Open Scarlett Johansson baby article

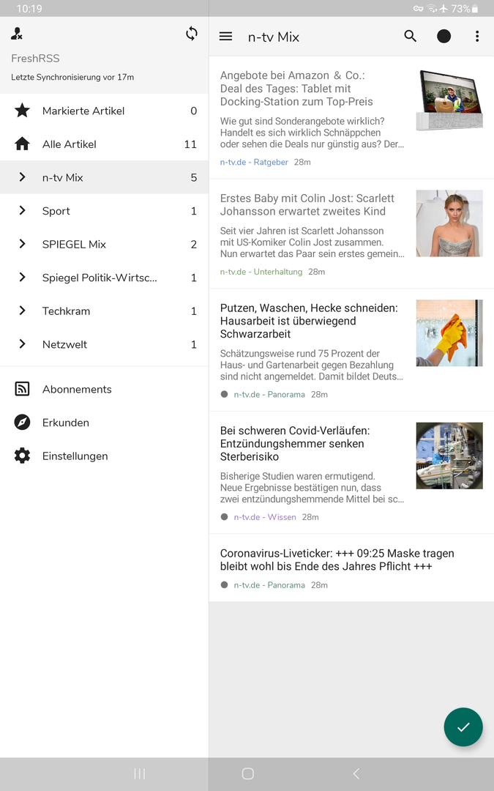point(351,234)
